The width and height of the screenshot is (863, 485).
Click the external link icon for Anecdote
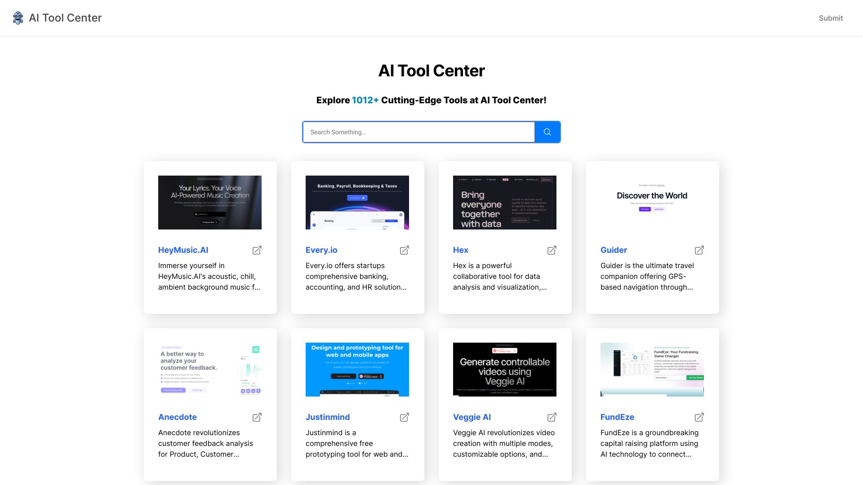257,417
